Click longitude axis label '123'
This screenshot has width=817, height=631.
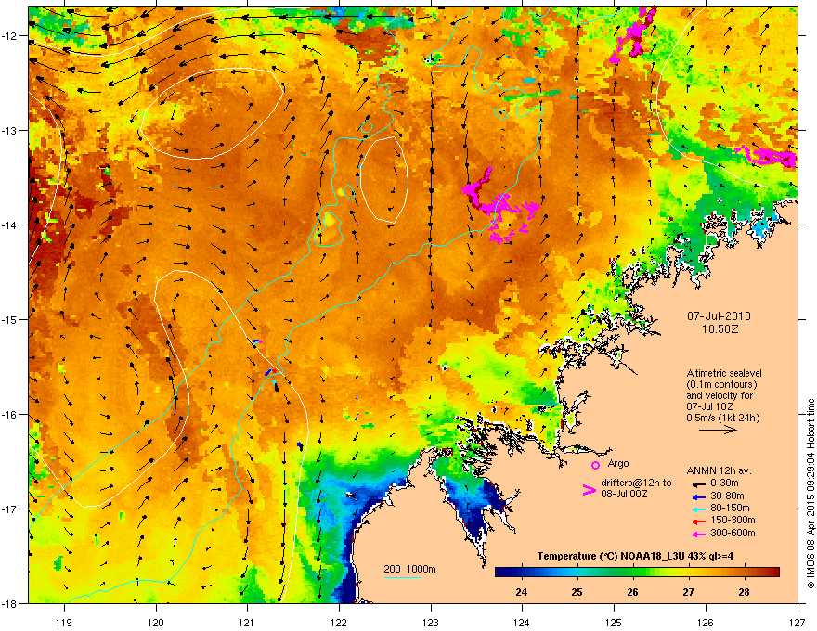[x=431, y=622]
